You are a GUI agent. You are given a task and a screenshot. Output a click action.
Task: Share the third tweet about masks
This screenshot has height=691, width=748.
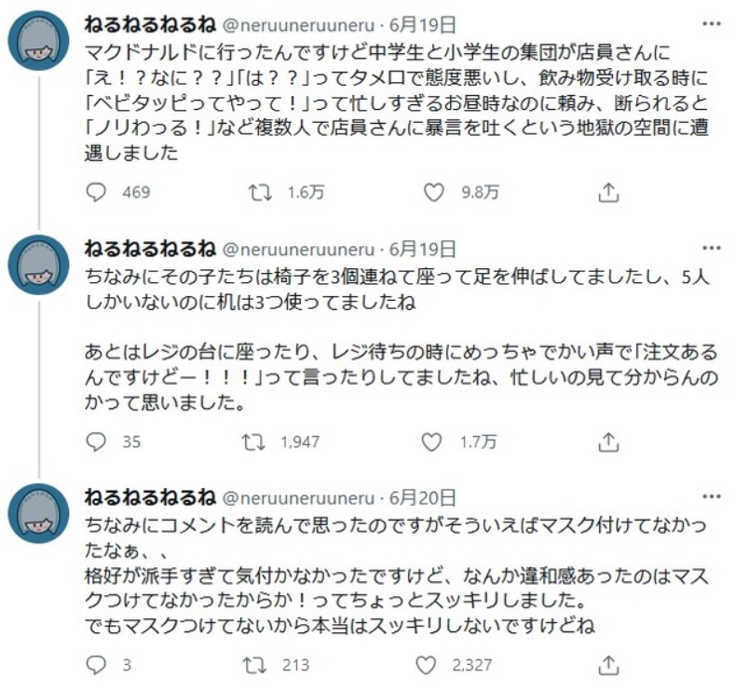(x=608, y=665)
